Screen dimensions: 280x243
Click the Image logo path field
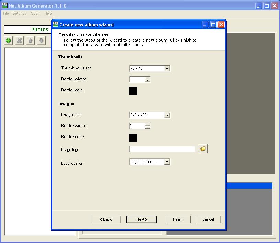point(162,149)
